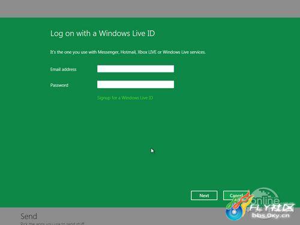Click the 'Password' label text
300x225 pixels.
pyautogui.click(x=59, y=85)
